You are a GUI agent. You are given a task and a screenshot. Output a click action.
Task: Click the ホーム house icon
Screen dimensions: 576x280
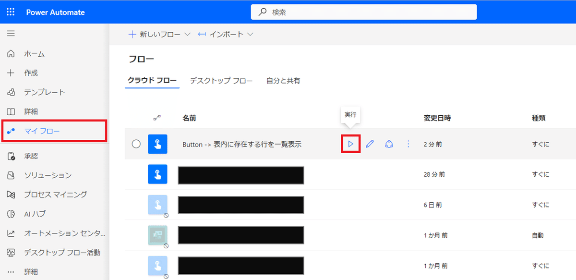pyautogui.click(x=11, y=54)
